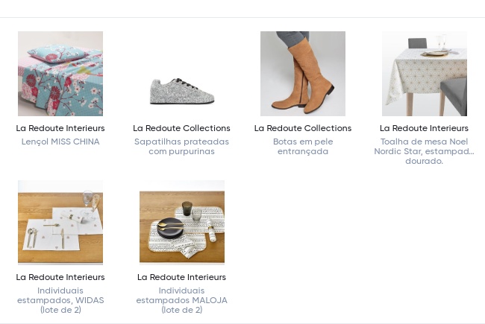Viewport: 485px width, 324px height.
Task: Select La Redoute Collections brand above Sapatilhas prateadas
Action: point(182,128)
